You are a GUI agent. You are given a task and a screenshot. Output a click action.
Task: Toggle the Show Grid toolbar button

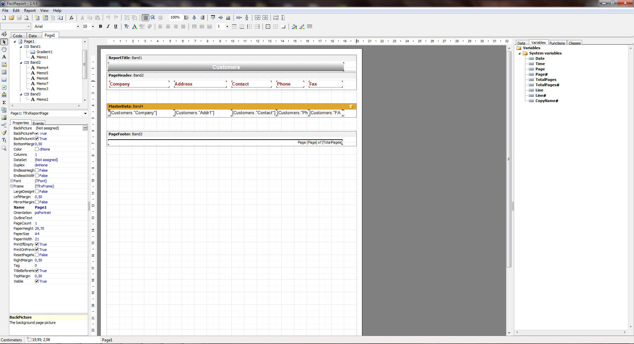[145, 18]
